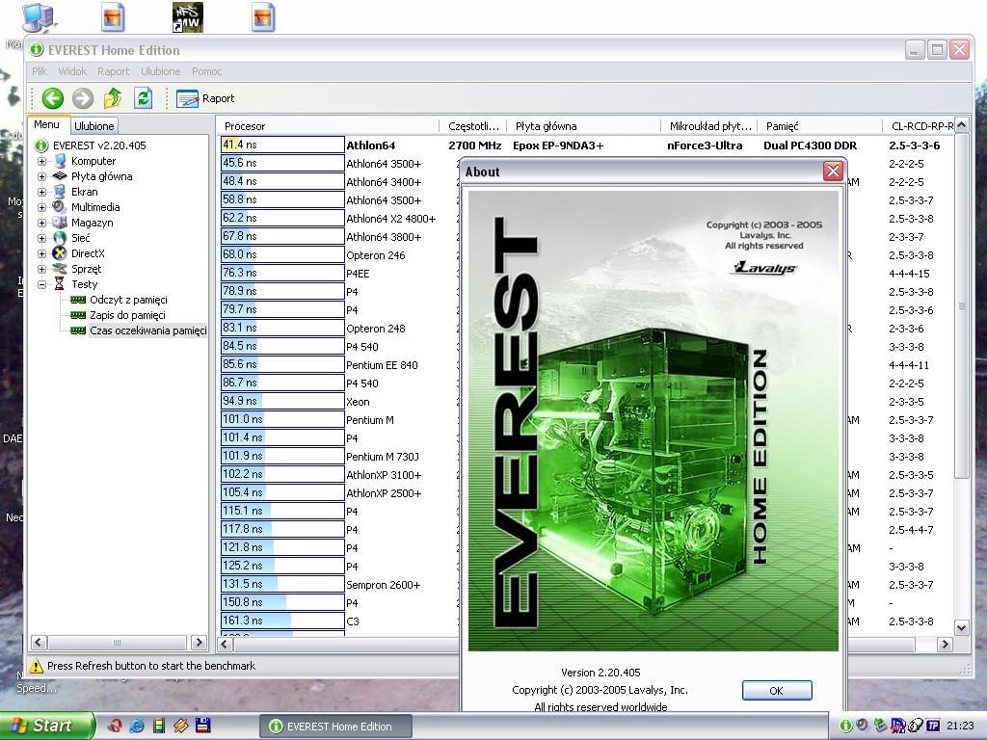Switch to the Ulubione tab
This screenshot has height=740, width=987.
point(94,126)
